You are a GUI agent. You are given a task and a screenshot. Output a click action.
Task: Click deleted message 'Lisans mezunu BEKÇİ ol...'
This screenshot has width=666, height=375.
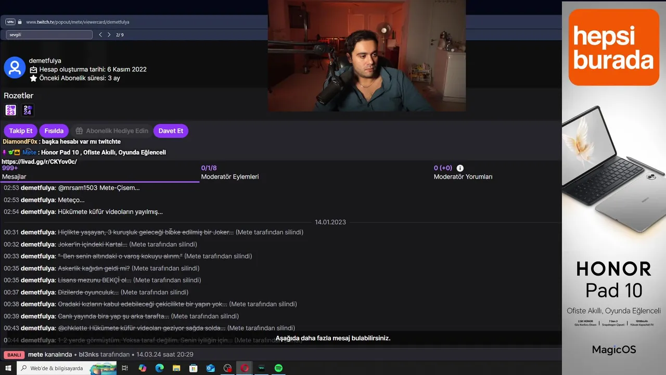[x=95, y=280]
